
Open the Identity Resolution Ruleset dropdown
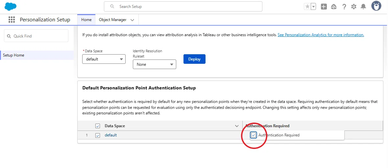[155, 64]
